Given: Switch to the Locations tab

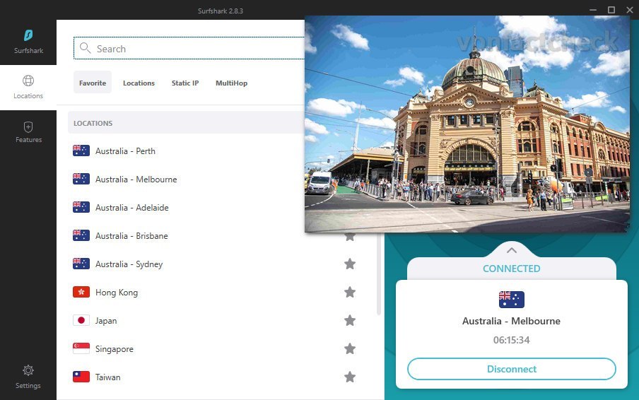Looking at the screenshot, I should tap(139, 83).
